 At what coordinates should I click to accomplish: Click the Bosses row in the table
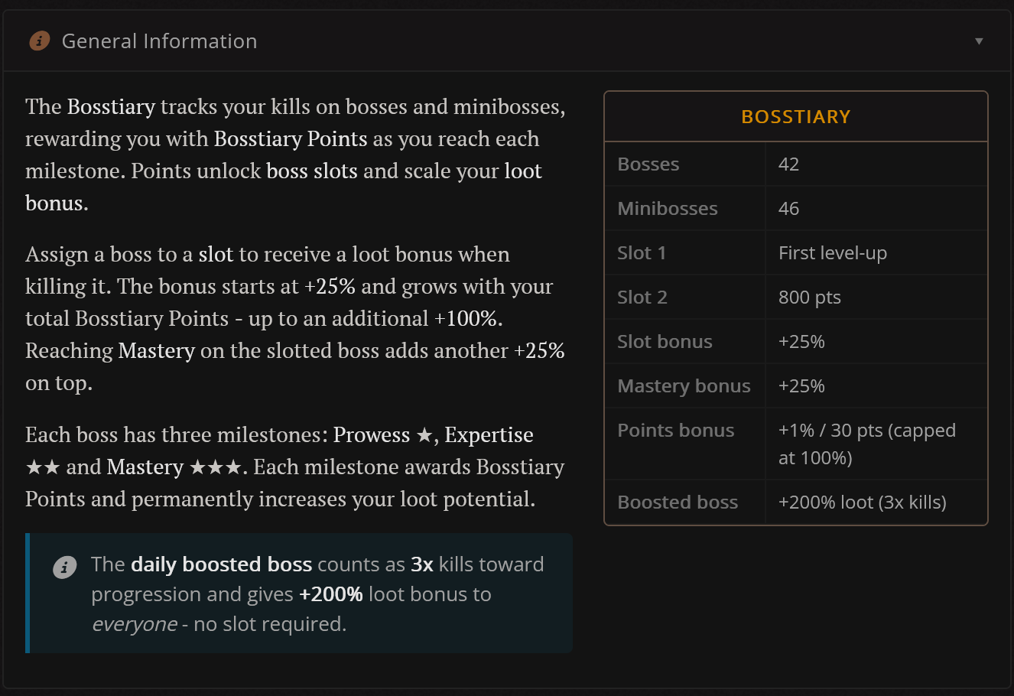coord(796,164)
